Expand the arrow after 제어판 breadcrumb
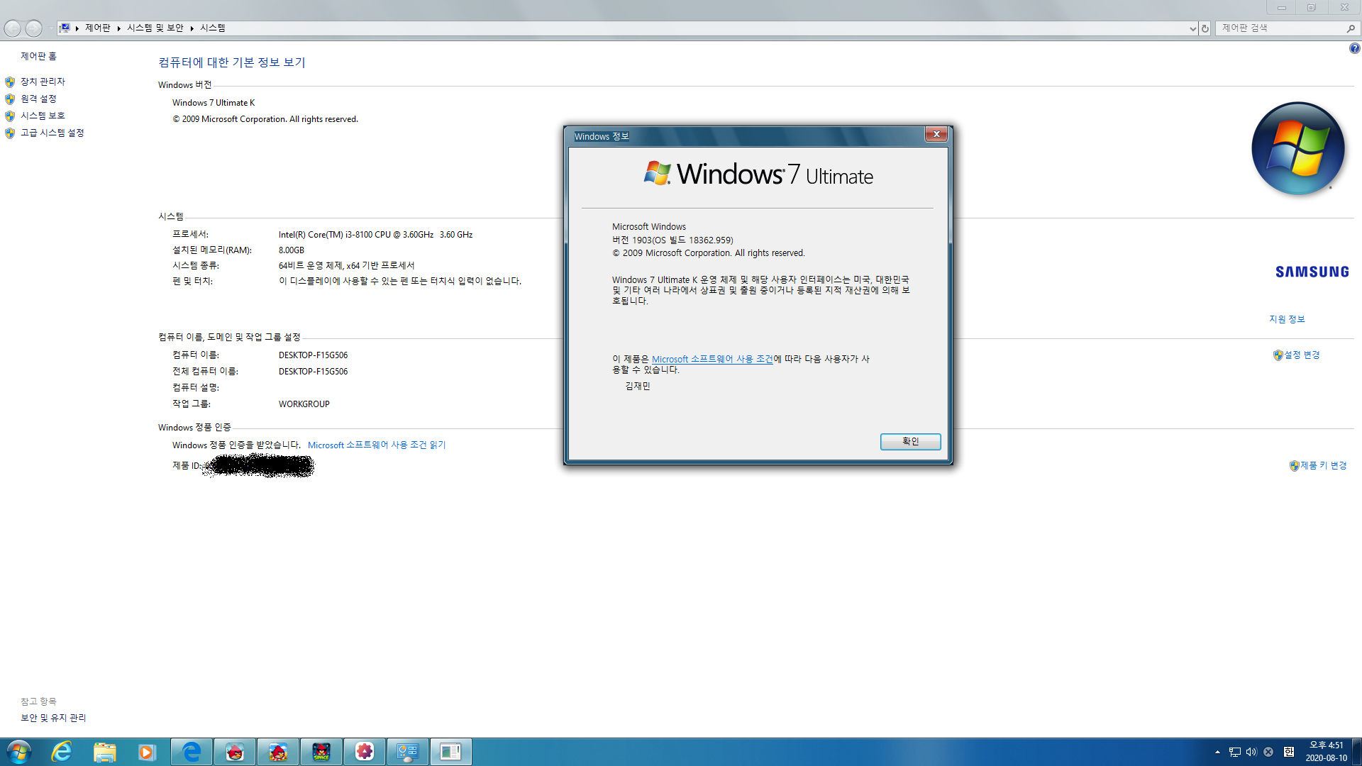1362x766 pixels. tap(118, 28)
